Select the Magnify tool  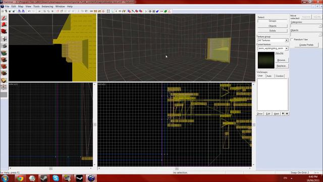pyautogui.click(x=4, y=25)
